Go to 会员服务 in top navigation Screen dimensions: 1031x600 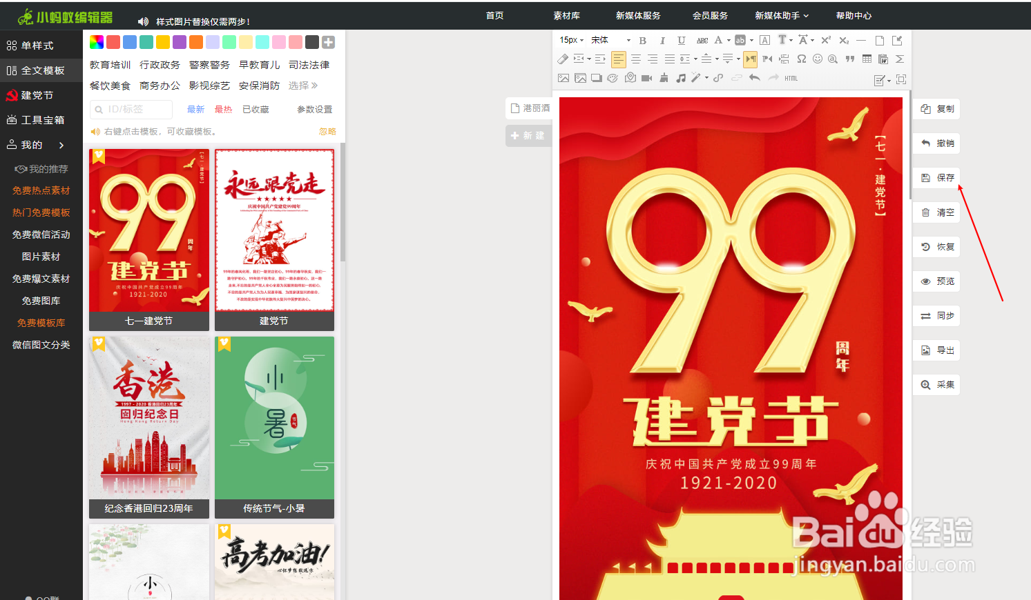pyautogui.click(x=710, y=15)
